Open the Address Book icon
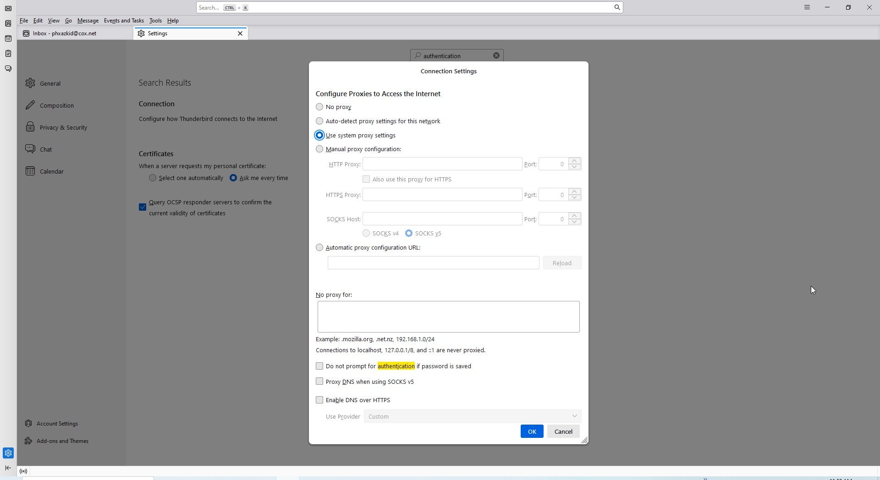880x480 pixels. click(x=8, y=23)
